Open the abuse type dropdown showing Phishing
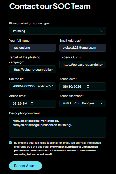 [58, 31]
